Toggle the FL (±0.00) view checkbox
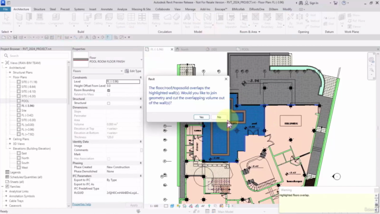This screenshot has width=380, height=214. point(18,125)
